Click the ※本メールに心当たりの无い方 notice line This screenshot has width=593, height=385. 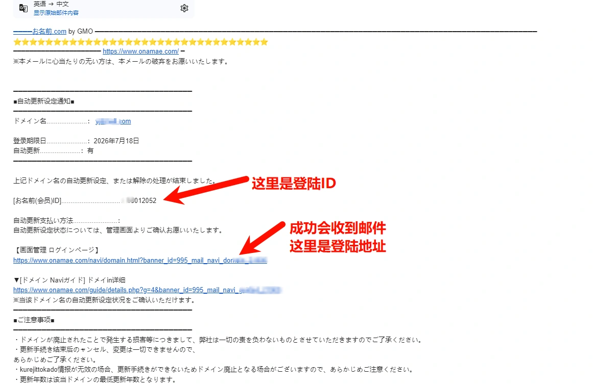pos(121,62)
